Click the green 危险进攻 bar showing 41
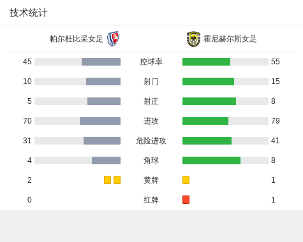Image resolution: width=303 pixels, height=242 pixels. [x=207, y=141]
